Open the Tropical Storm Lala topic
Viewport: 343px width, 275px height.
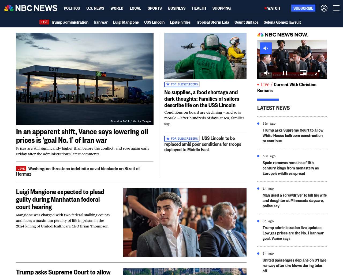pos(212,22)
